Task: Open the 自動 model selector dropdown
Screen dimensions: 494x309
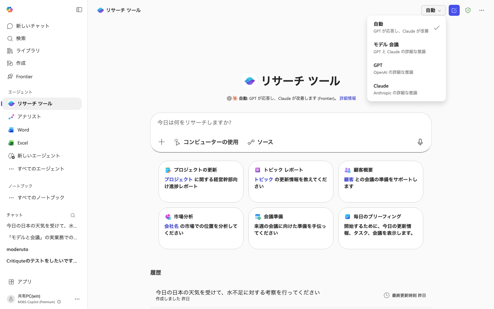Action: [433, 10]
